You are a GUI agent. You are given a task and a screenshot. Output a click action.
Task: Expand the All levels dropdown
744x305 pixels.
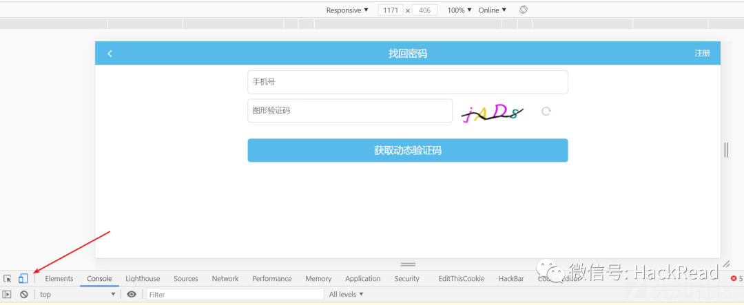[x=347, y=295]
